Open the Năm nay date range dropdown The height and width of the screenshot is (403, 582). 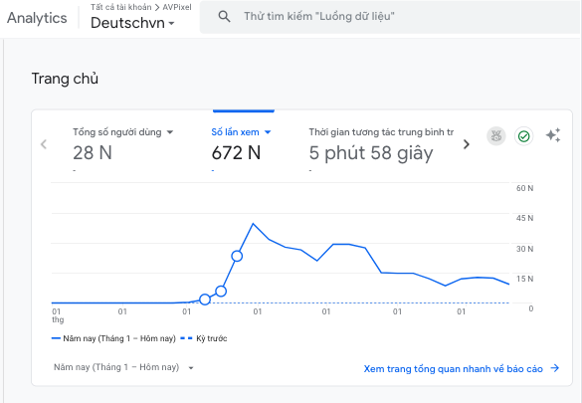pyautogui.click(x=123, y=367)
